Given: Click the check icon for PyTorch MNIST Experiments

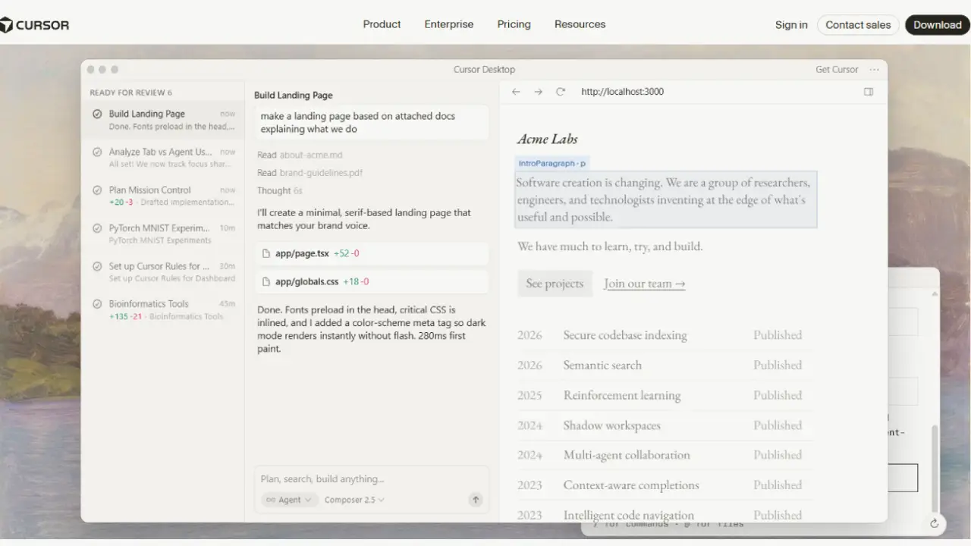Looking at the screenshot, I should point(97,228).
